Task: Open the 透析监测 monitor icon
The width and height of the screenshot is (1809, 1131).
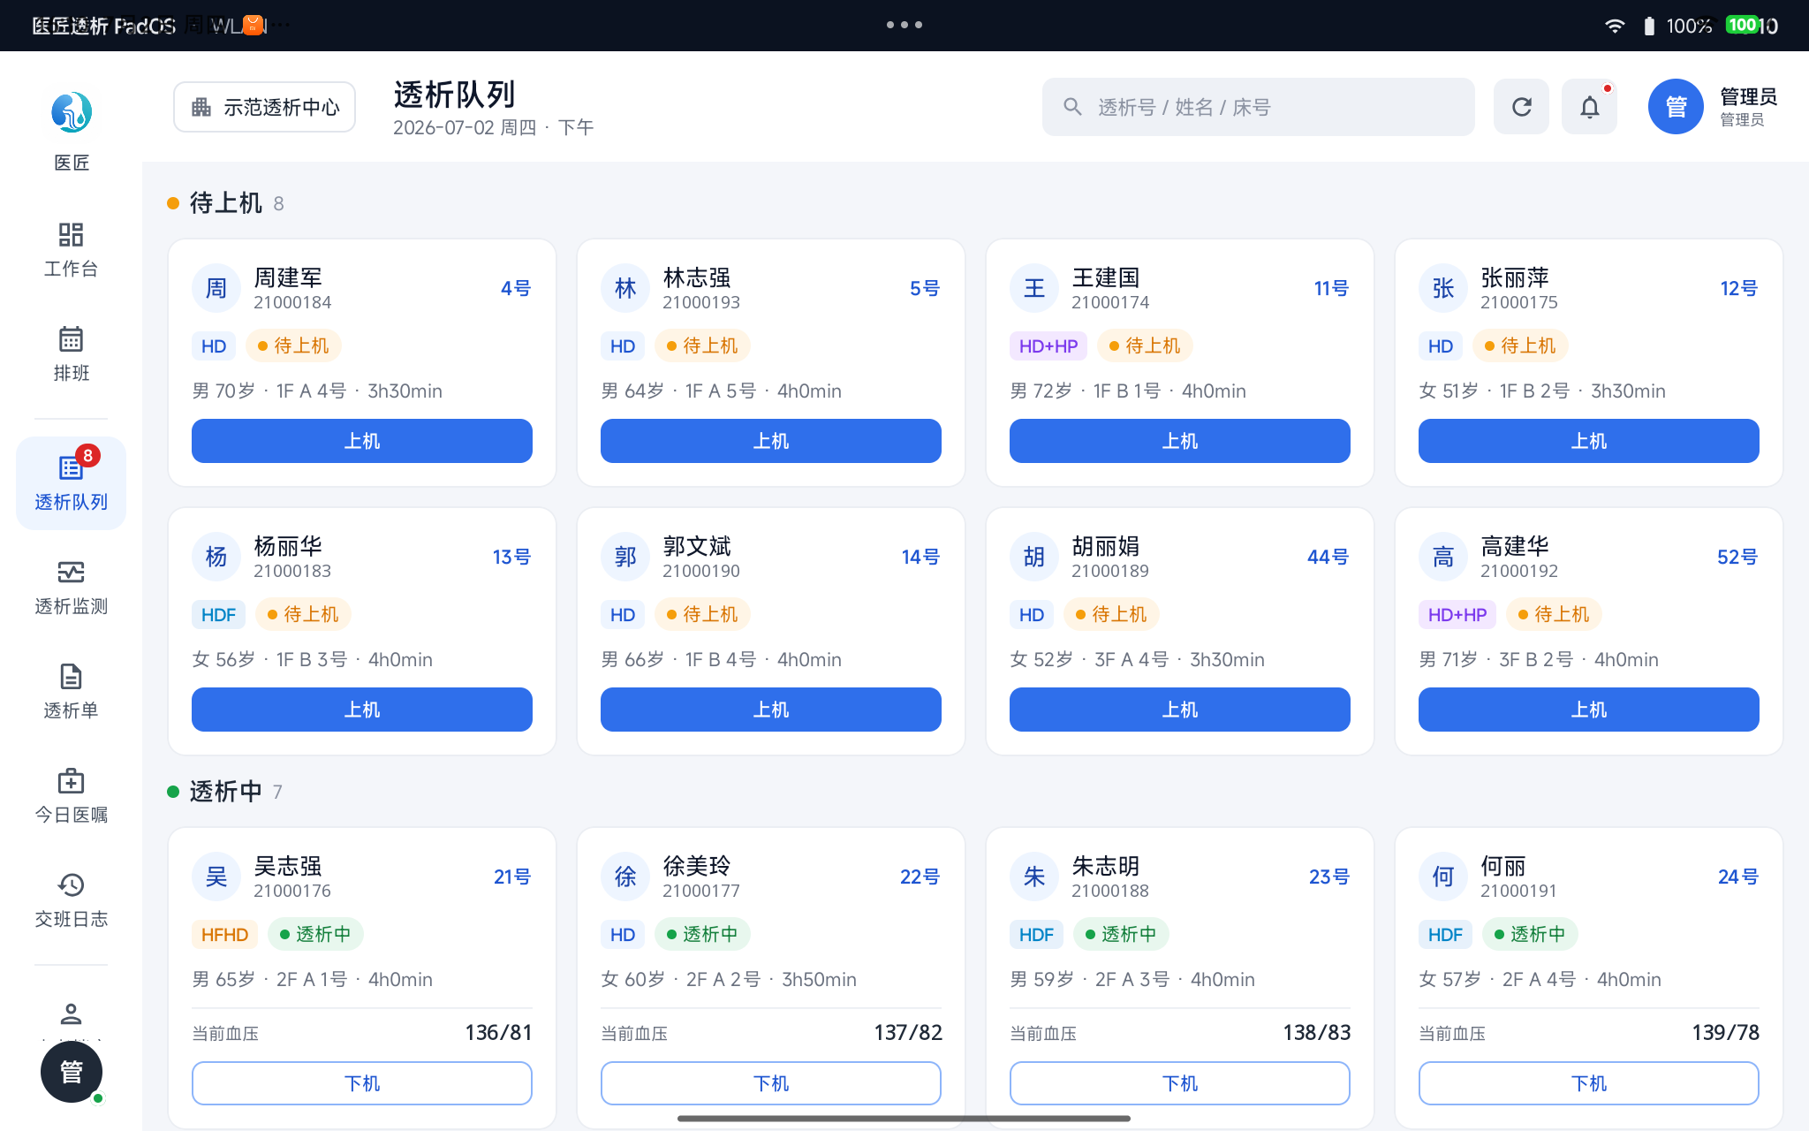Action: point(71,572)
